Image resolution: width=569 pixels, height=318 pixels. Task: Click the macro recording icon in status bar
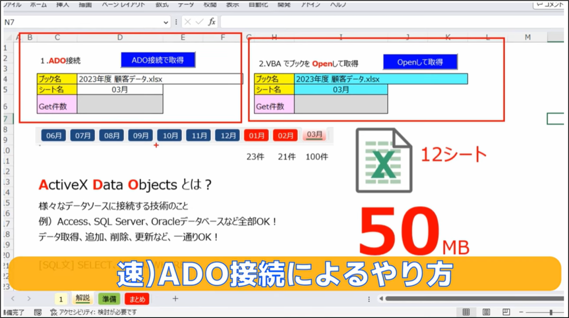38,312
